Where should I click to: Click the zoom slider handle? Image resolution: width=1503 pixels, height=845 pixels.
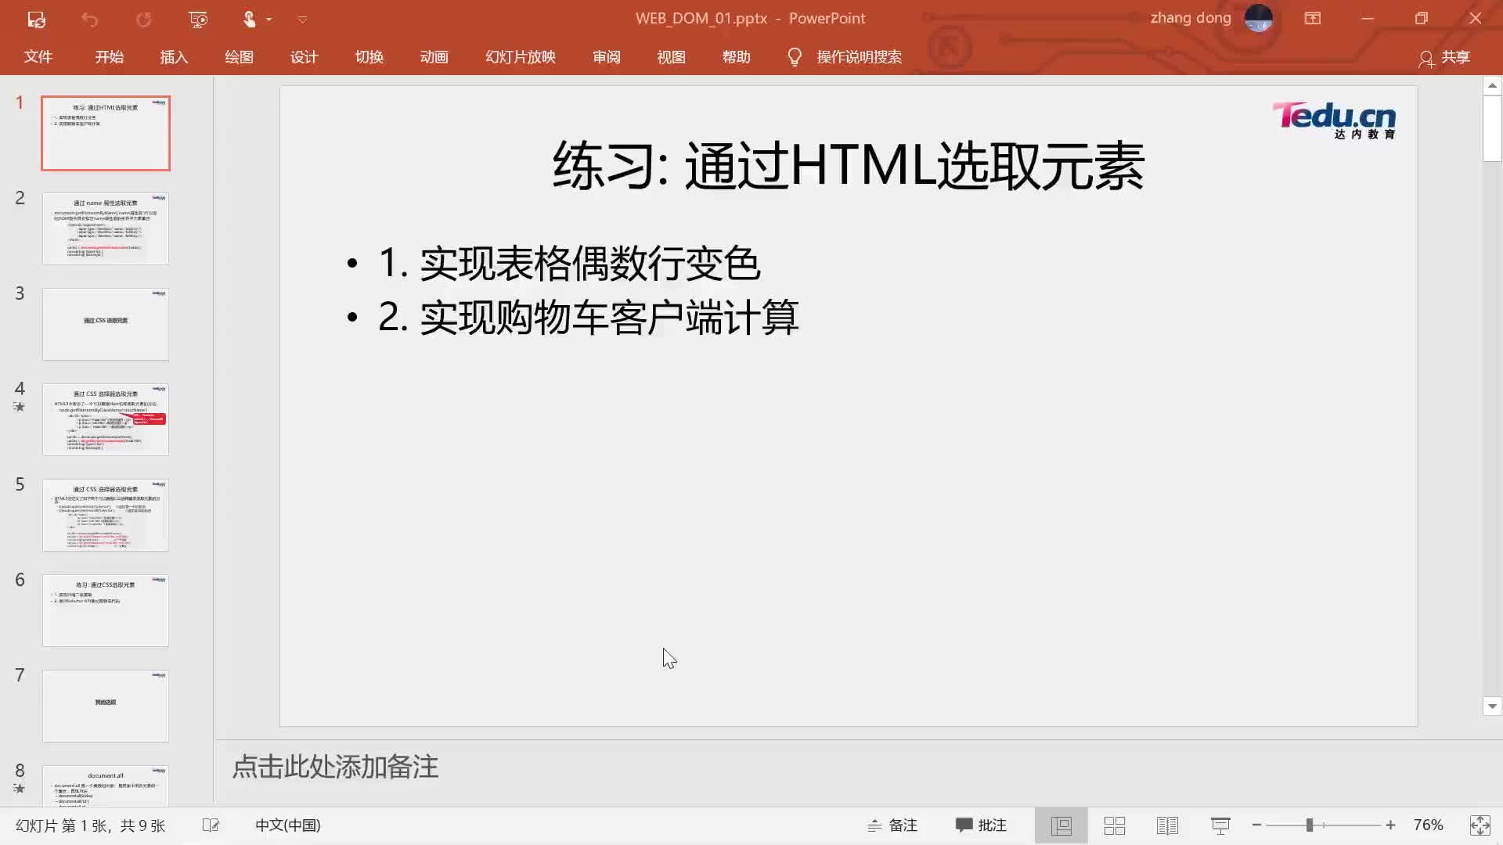[x=1309, y=825]
